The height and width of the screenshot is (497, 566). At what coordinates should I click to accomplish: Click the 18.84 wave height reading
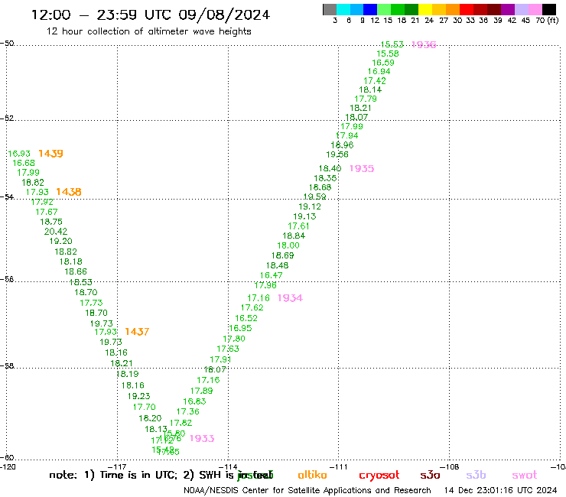coord(294,236)
